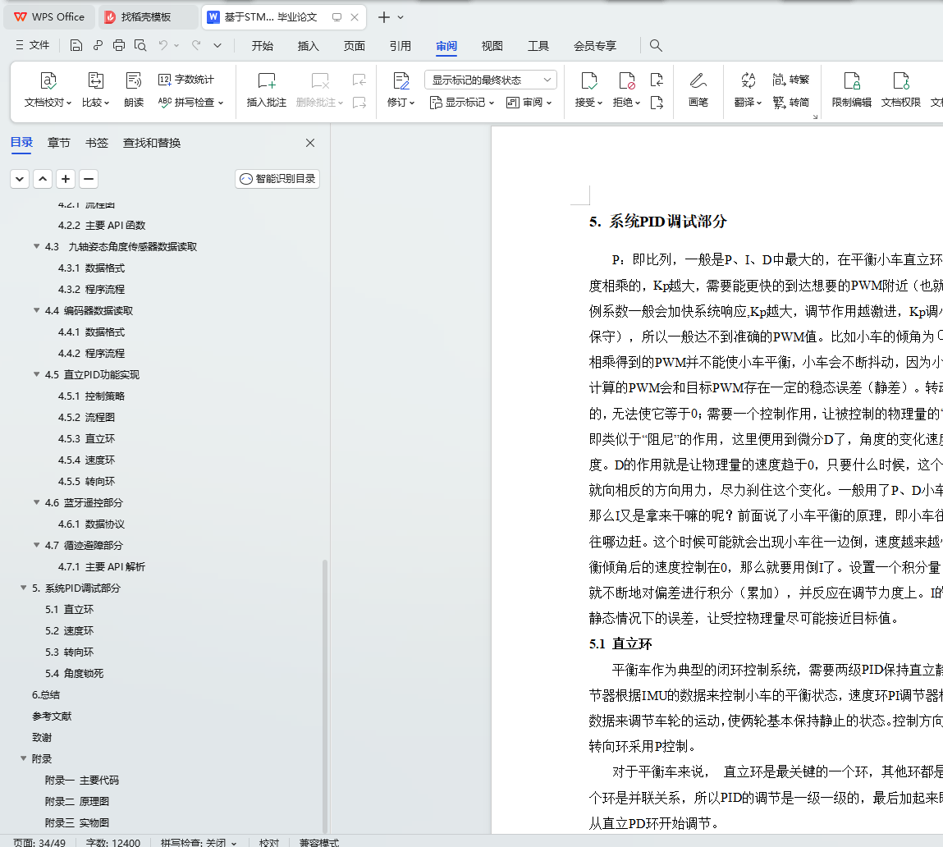Collapse the 4.5 直立PID功能实现 tree node
943x847 pixels.
click(37, 374)
